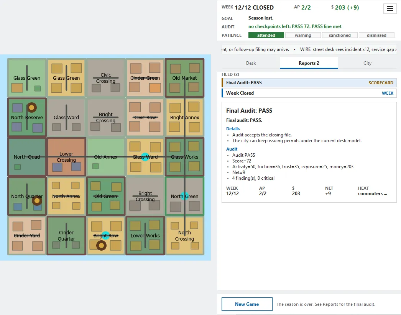Image resolution: width=401 pixels, height=315 pixels.
Task: Select the Cinder Green district tile
Action: click(x=145, y=78)
